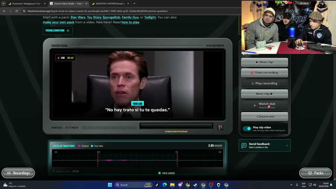Image resolution: width=336 pixels, height=189 pixels.
Task: Go to the Next clip
Action: pyautogui.click(x=265, y=94)
